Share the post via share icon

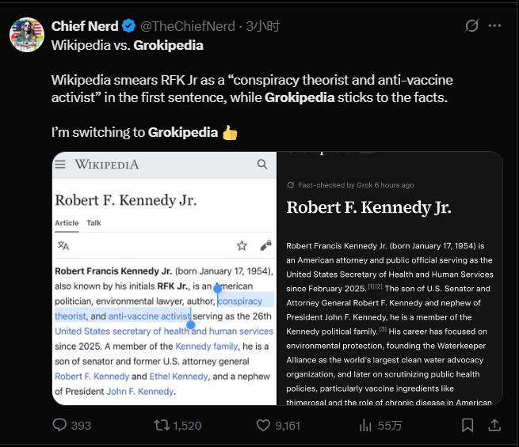pyautogui.click(x=494, y=426)
